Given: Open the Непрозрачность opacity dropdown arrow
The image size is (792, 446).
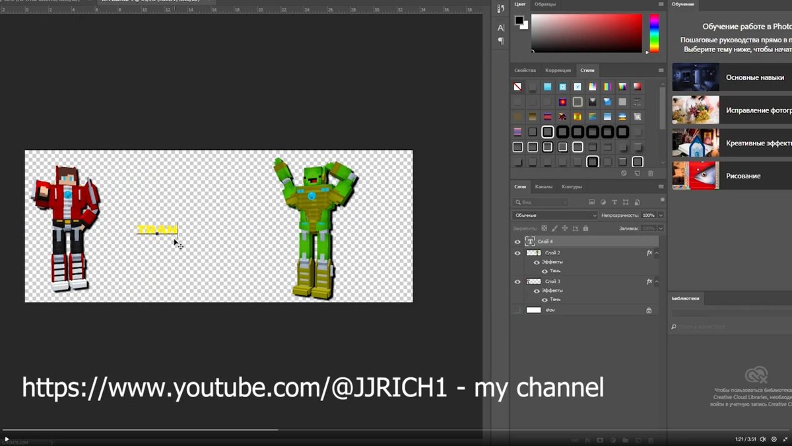Looking at the screenshot, I should [x=661, y=215].
